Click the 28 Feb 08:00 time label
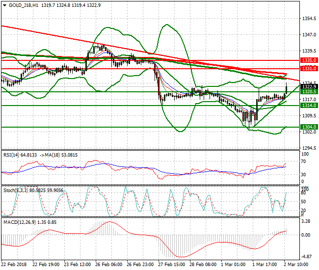This screenshot has height=270, width=319. click(x=203, y=265)
